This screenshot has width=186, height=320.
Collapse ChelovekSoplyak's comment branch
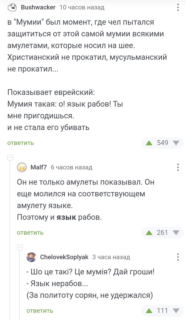(x=19, y=247)
